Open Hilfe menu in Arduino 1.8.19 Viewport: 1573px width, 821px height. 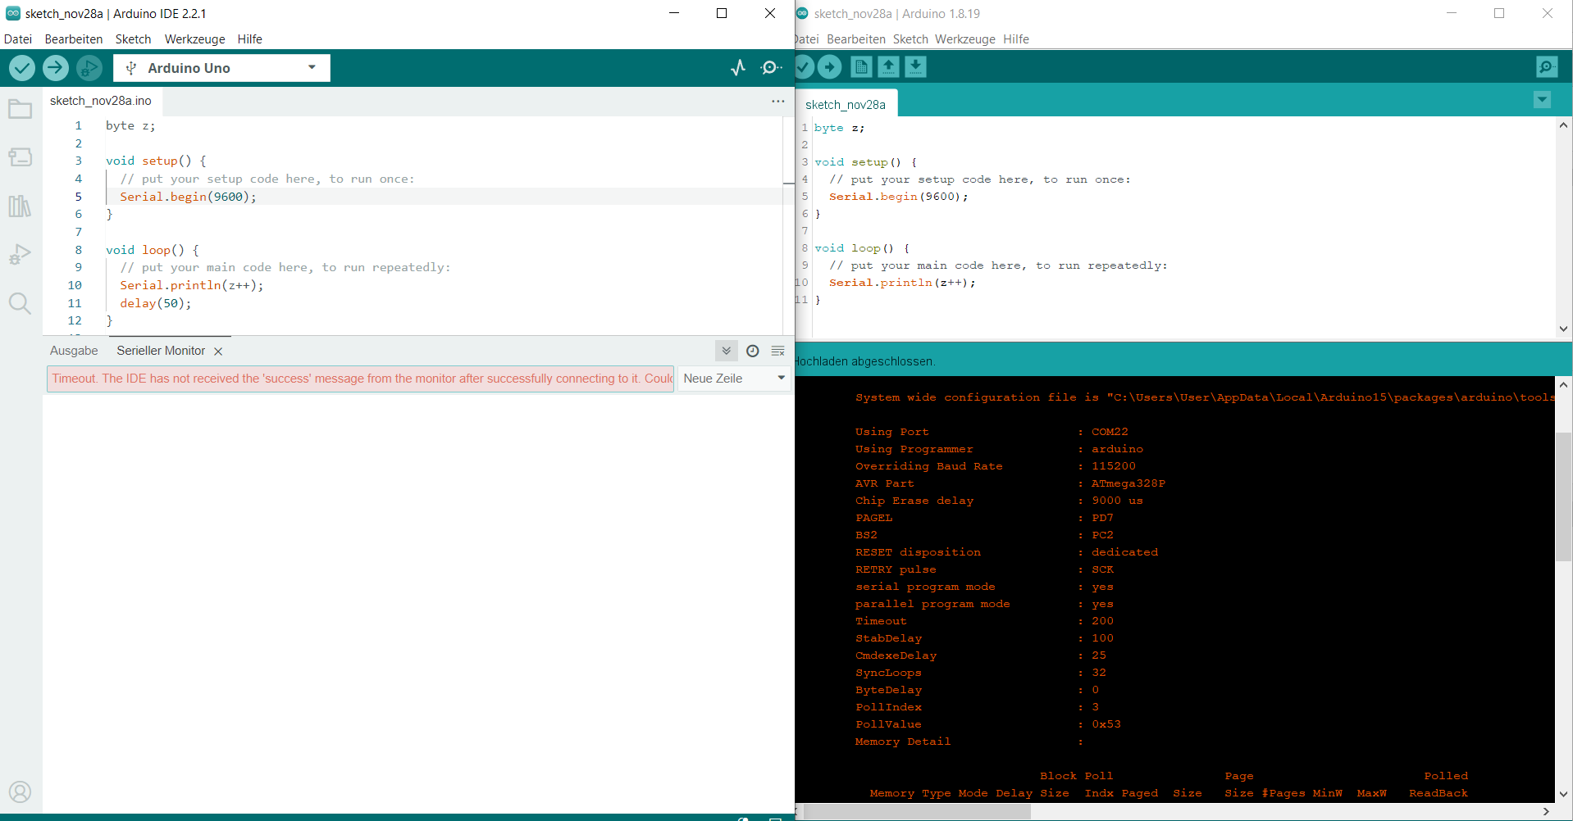point(1016,39)
